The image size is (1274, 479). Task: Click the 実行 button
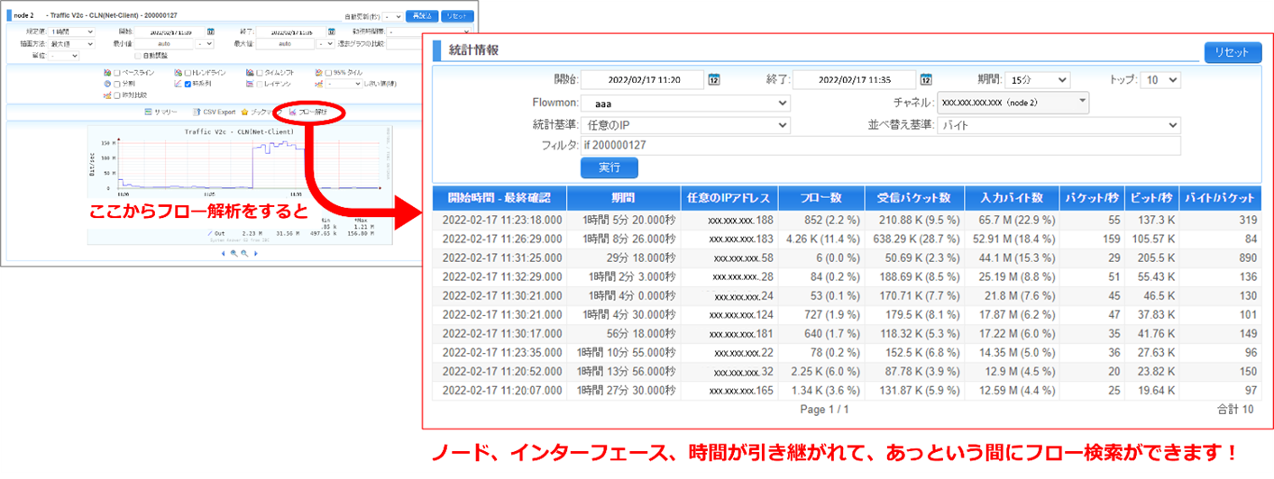tap(609, 167)
